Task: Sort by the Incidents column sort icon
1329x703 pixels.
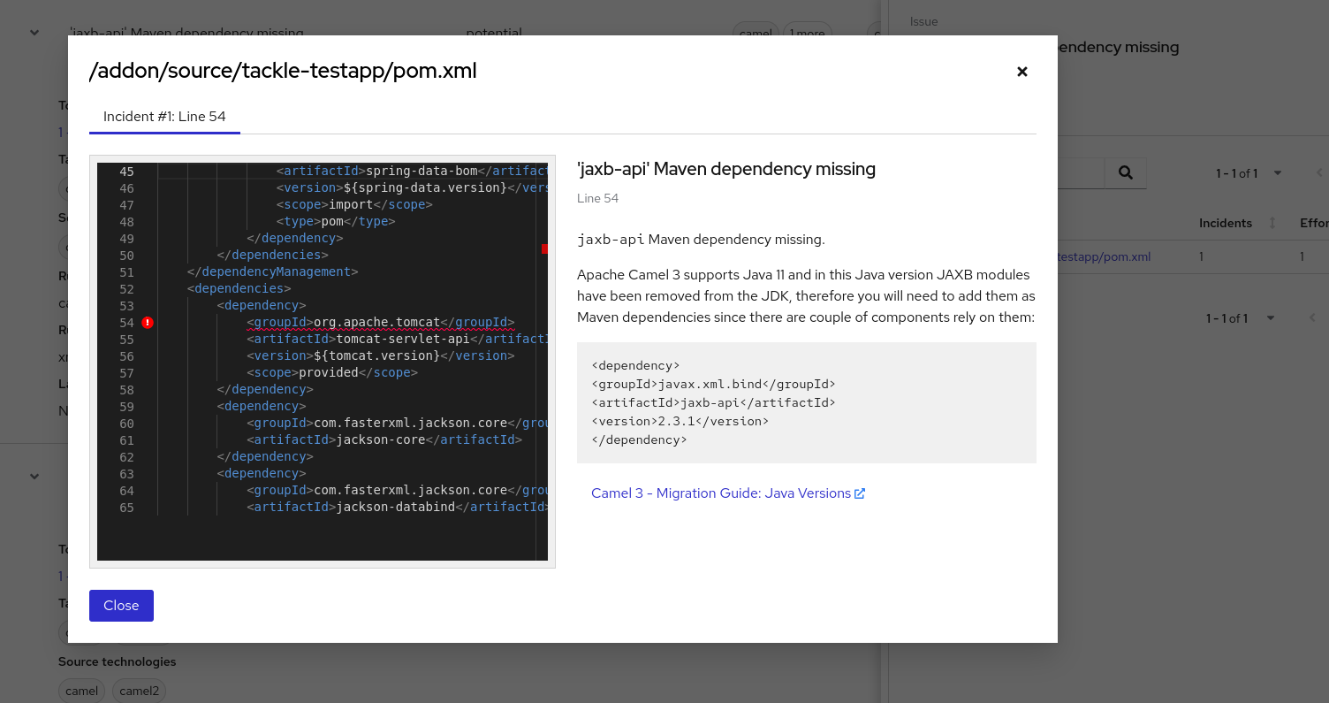Action: pos(1272,223)
